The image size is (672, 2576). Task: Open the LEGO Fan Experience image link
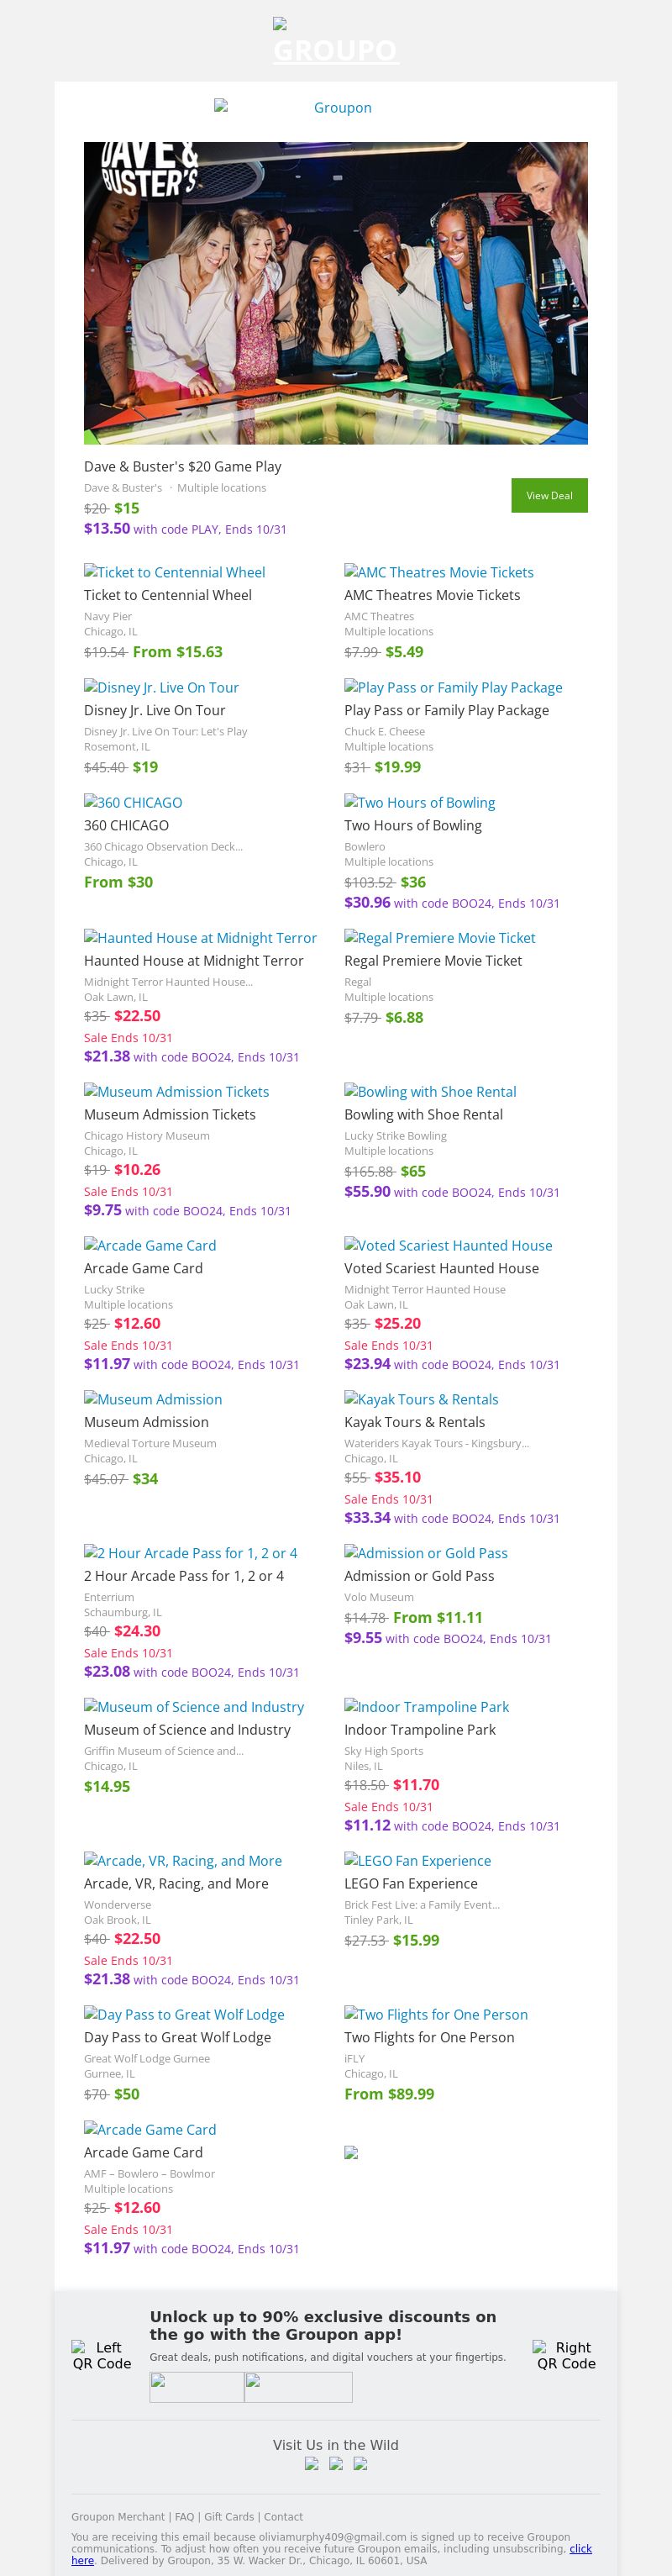[x=417, y=1860]
